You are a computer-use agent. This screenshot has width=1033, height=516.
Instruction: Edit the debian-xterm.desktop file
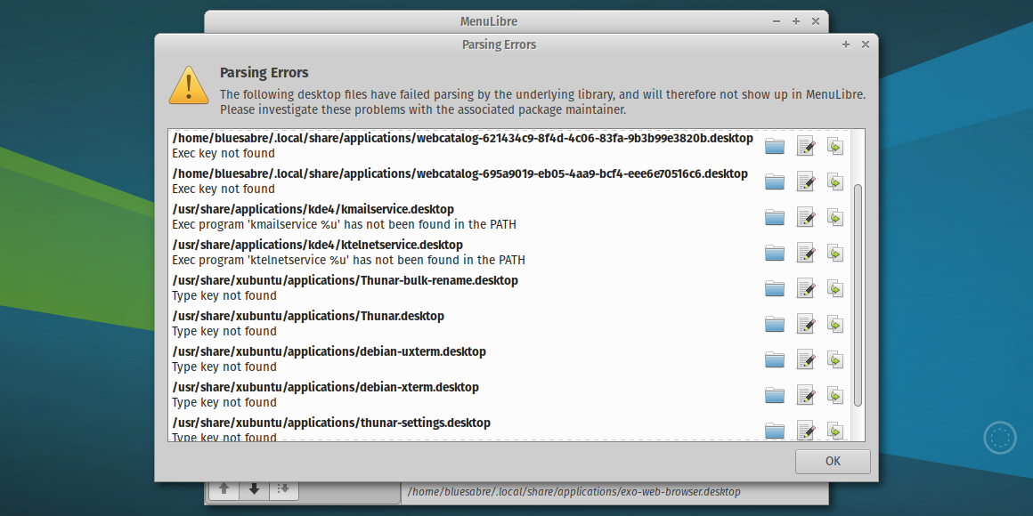(805, 395)
